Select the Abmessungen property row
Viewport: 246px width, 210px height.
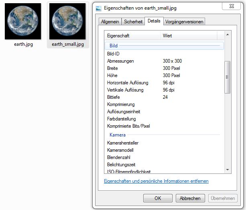(164, 61)
